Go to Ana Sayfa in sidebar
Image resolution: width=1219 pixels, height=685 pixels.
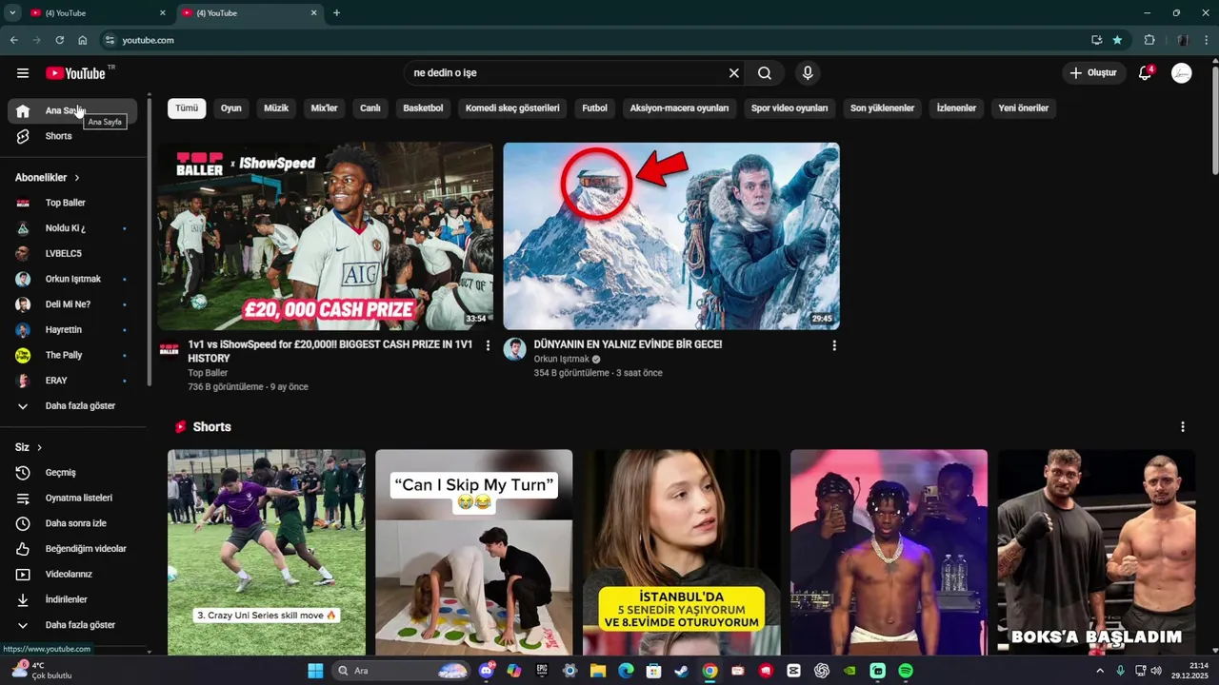click(x=72, y=111)
